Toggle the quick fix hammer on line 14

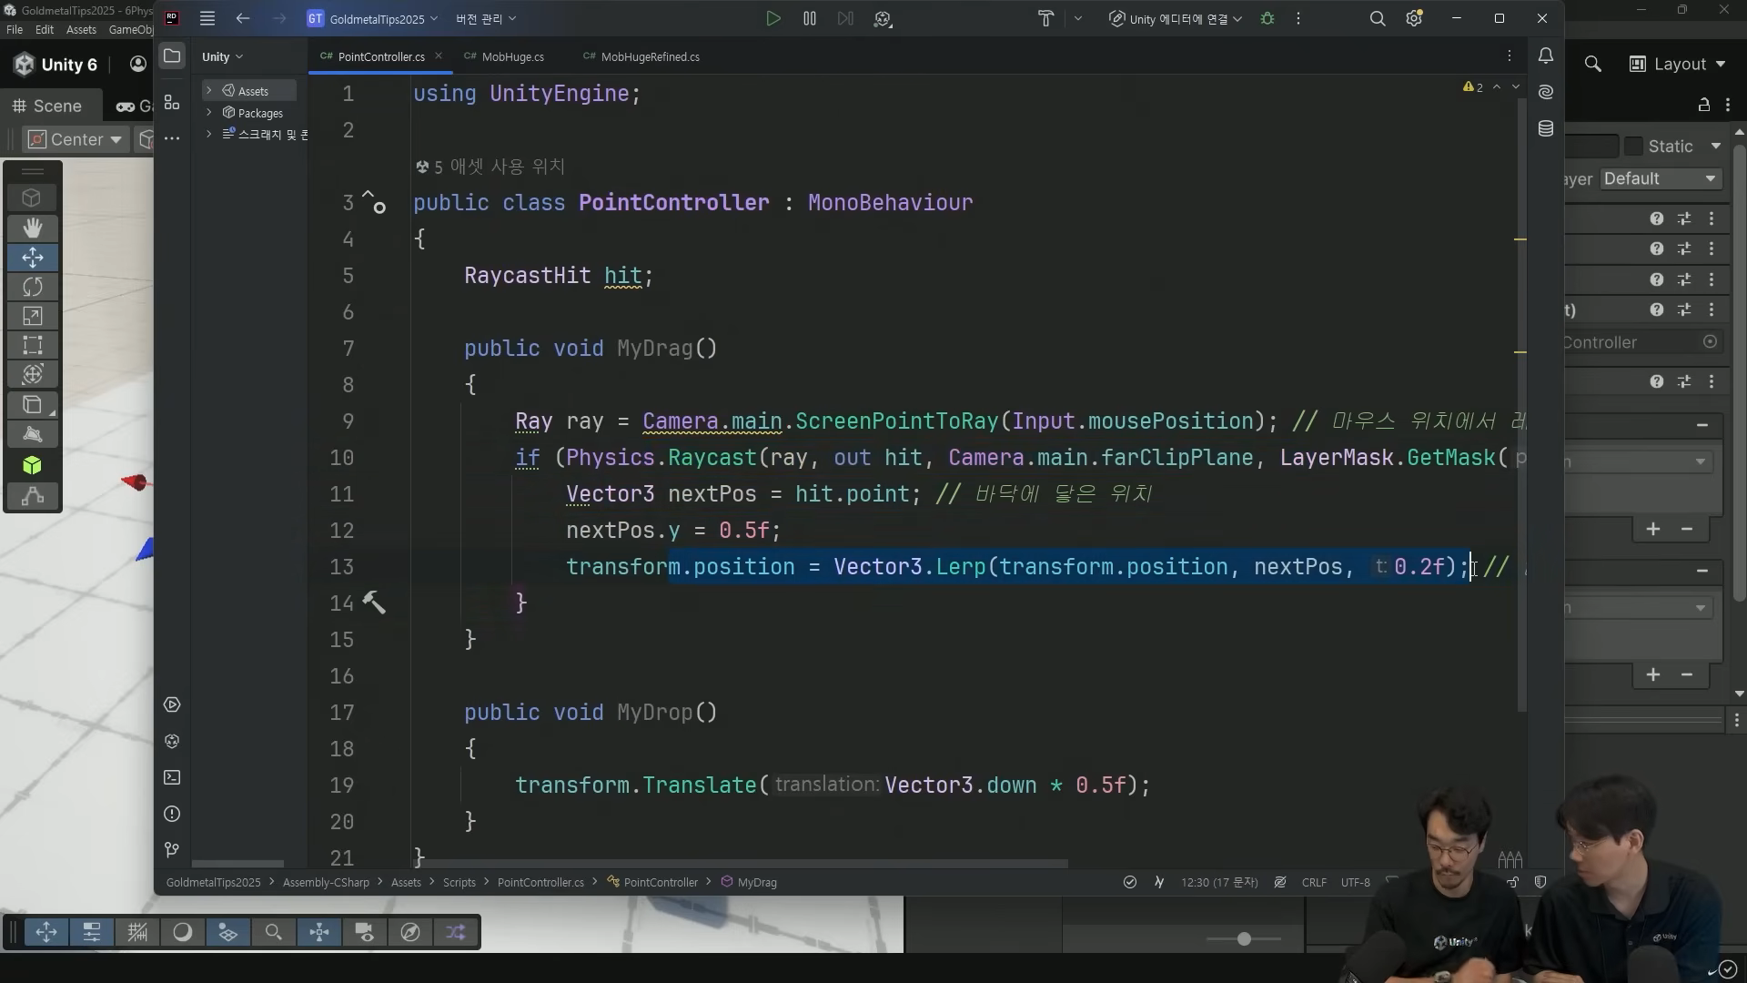374,603
